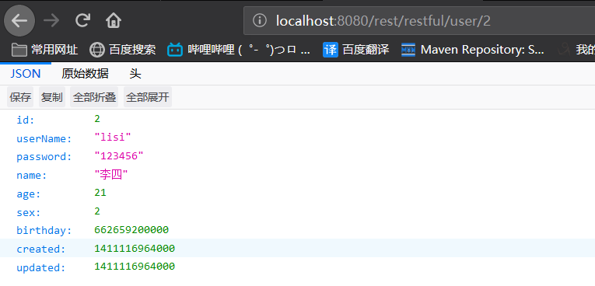Switch to the 原始数据 tab

coord(85,74)
